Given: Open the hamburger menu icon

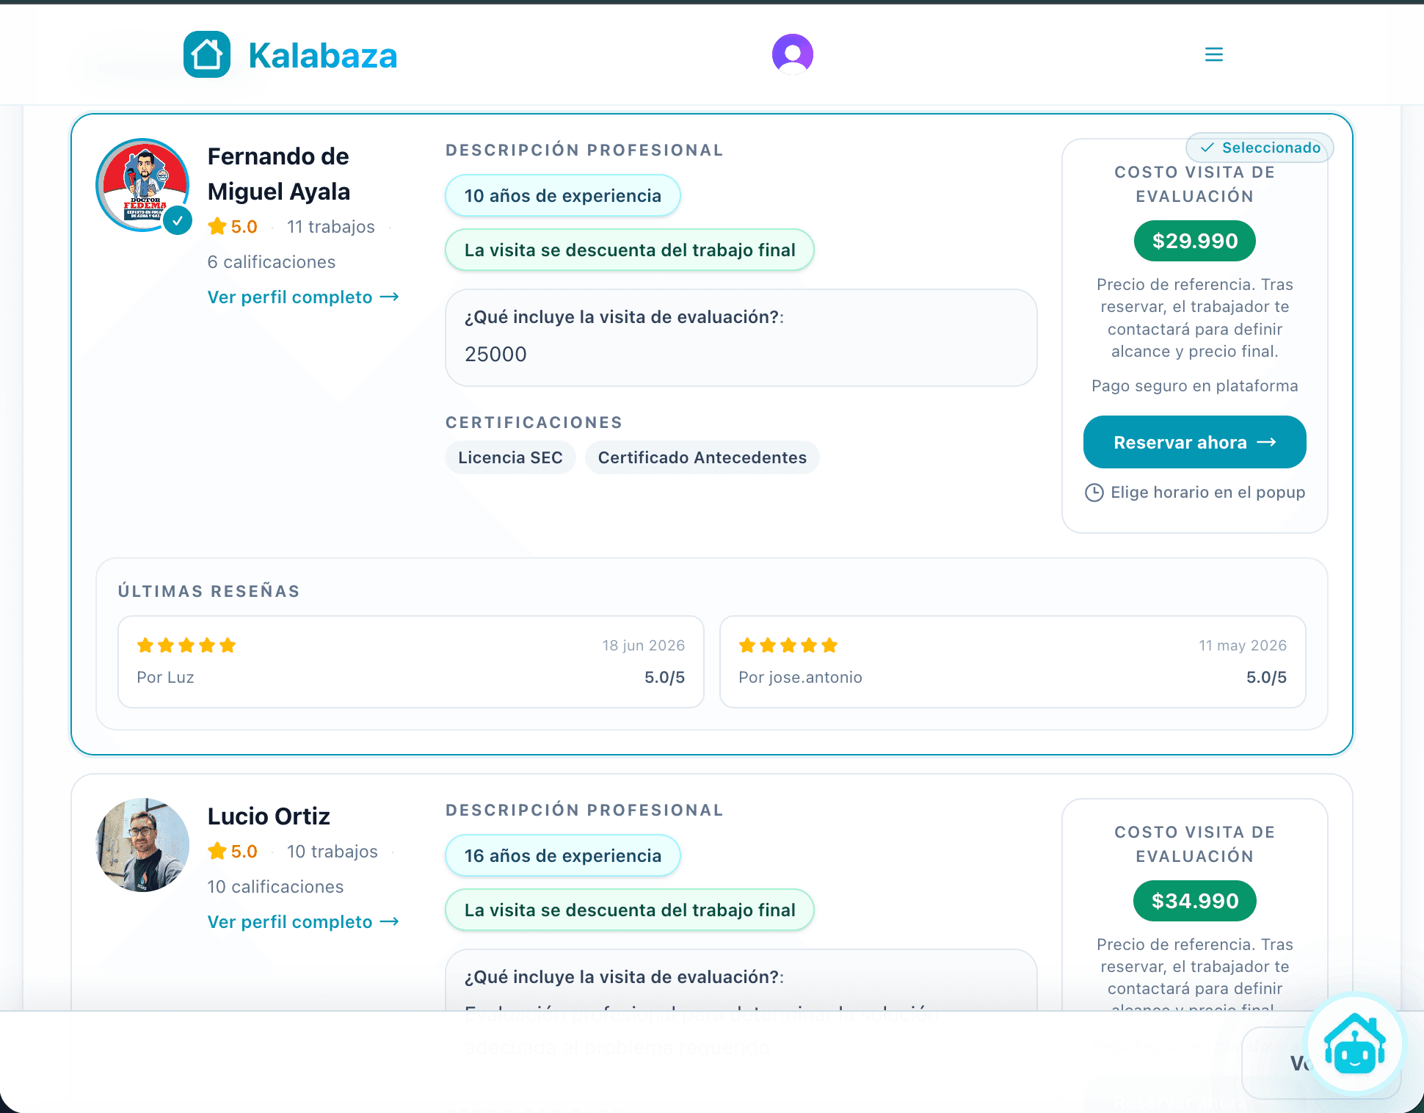Looking at the screenshot, I should (1214, 54).
